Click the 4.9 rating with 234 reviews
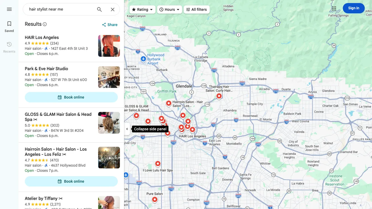 click(42, 43)
